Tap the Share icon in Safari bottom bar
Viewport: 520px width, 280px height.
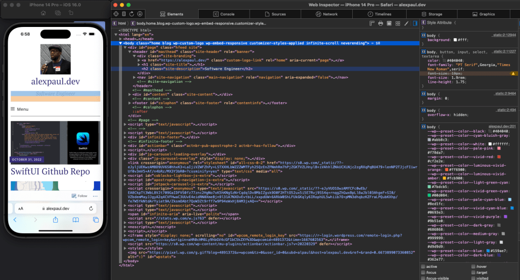(55, 220)
